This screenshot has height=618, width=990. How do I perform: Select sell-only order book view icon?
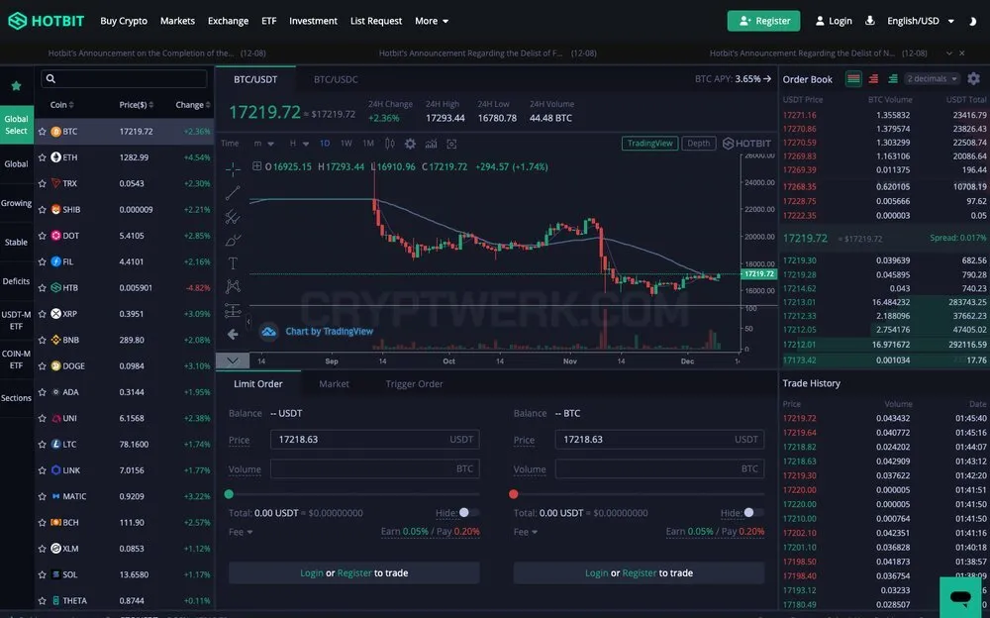click(x=874, y=79)
